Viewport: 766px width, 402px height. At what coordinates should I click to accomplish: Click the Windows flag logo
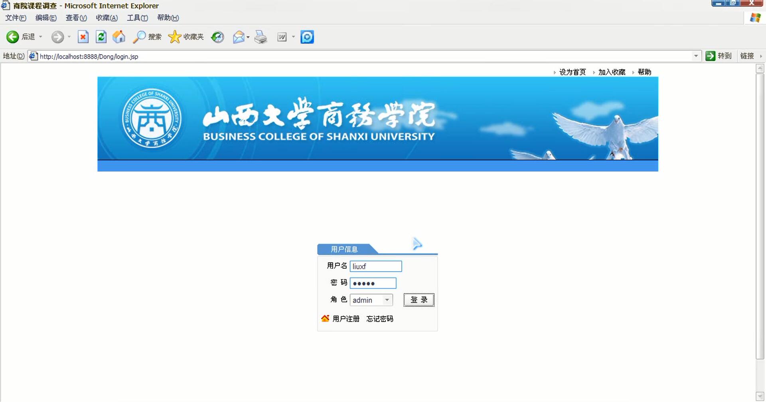[755, 18]
